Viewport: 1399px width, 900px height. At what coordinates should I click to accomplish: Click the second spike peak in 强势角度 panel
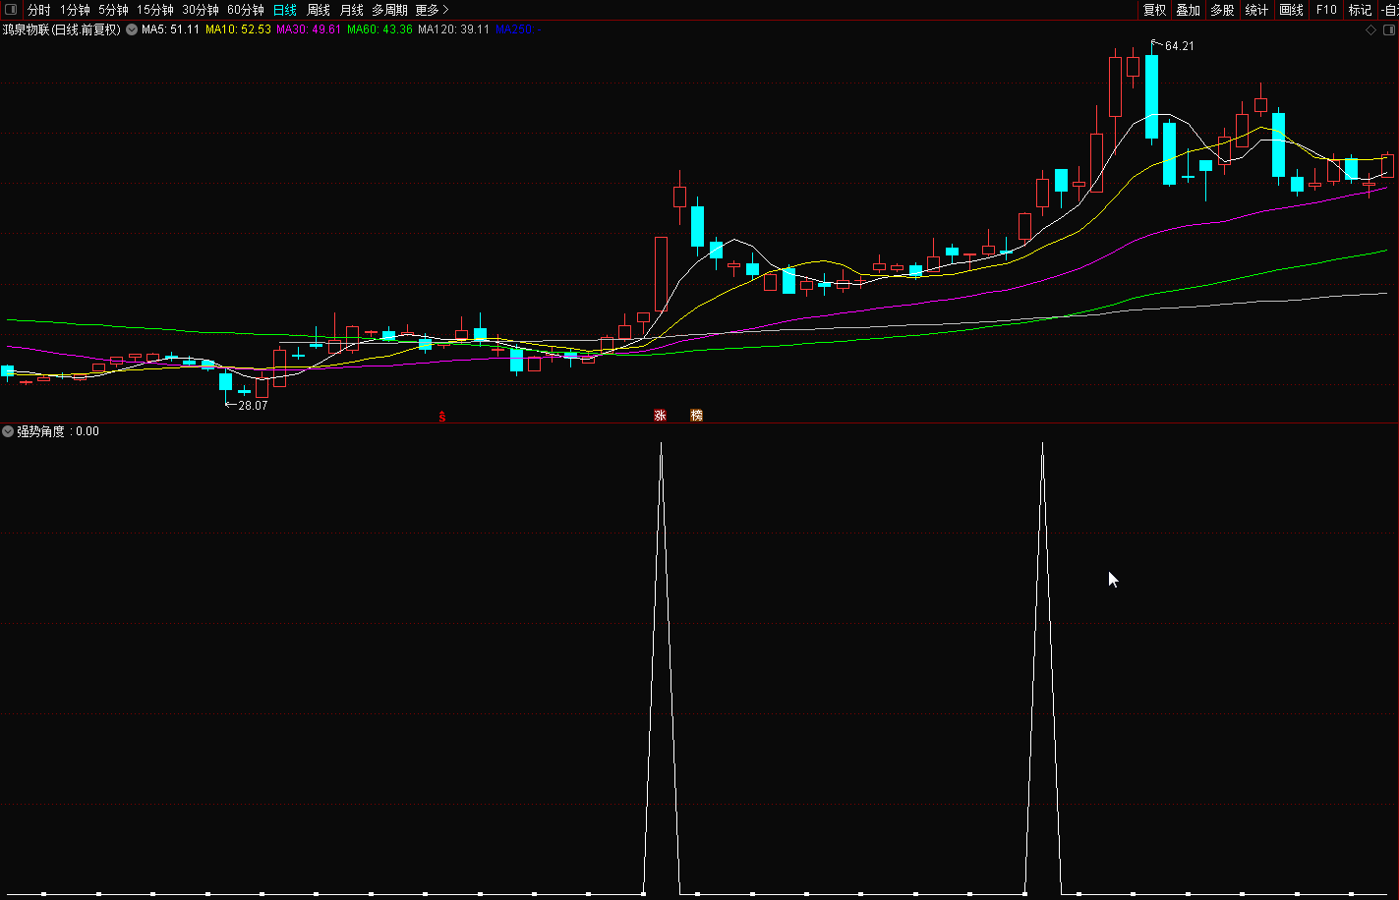[x=1042, y=444]
